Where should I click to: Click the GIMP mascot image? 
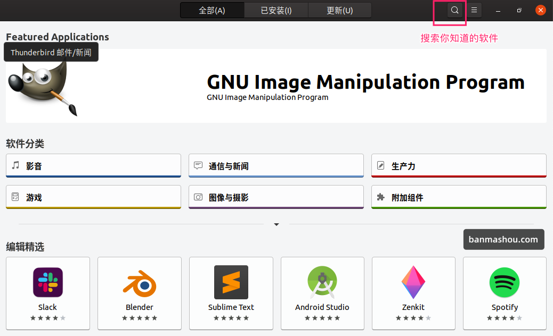(x=43, y=89)
